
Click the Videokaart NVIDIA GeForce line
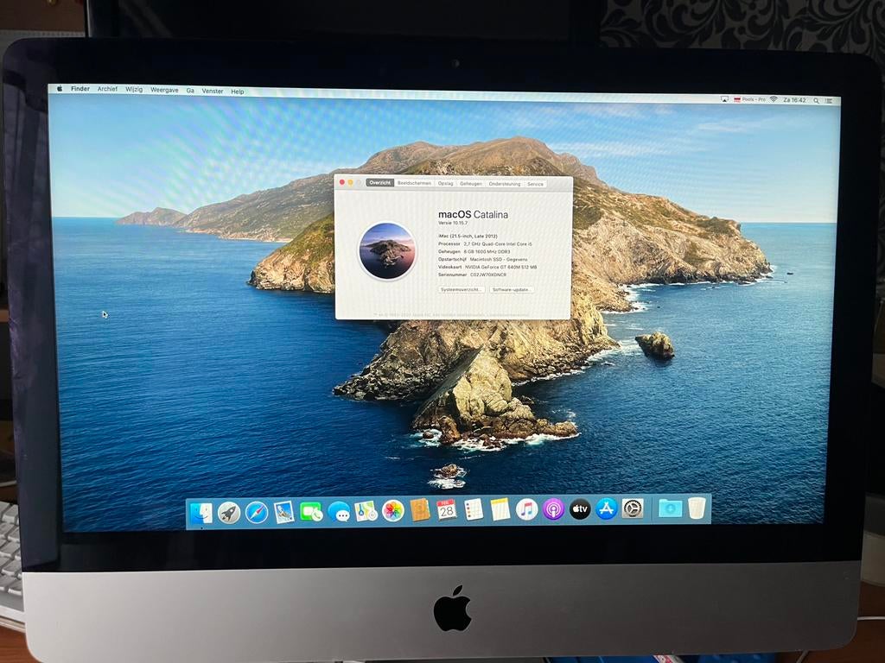click(x=487, y=267)
